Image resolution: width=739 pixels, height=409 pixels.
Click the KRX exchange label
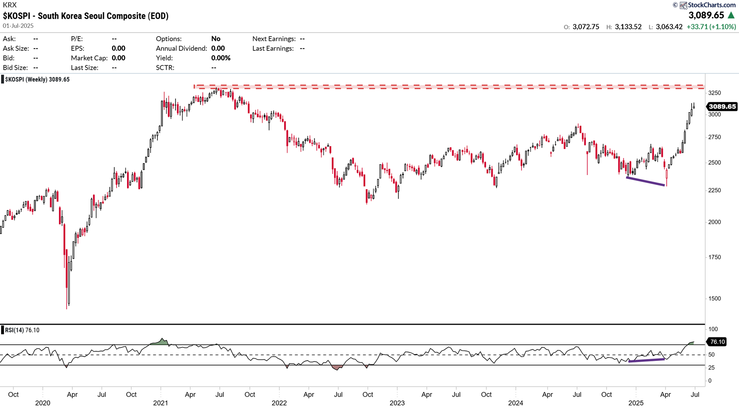coord(10,5)
